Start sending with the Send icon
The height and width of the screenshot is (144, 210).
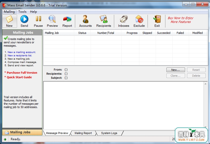coord(24,19)
